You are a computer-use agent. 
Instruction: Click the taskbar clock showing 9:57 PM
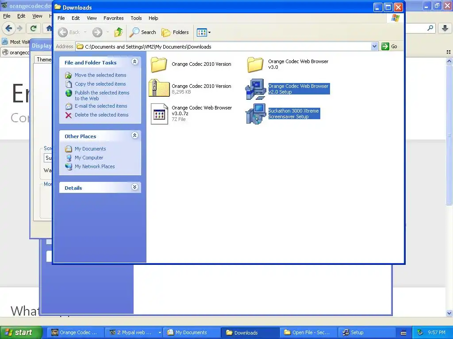[x=437, y=332]
